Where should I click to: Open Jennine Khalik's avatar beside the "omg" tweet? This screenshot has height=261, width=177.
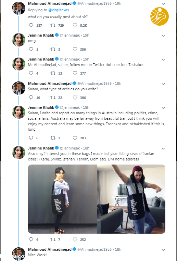tap(19, 40)
